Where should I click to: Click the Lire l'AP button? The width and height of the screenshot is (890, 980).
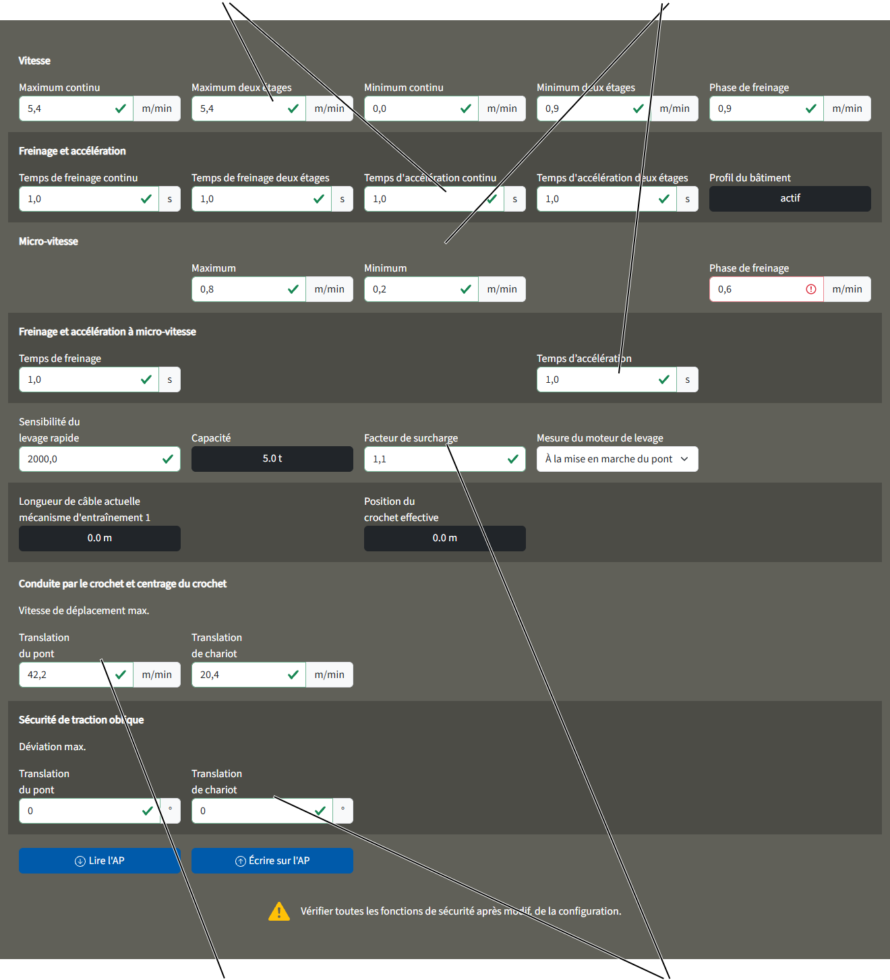100,861
